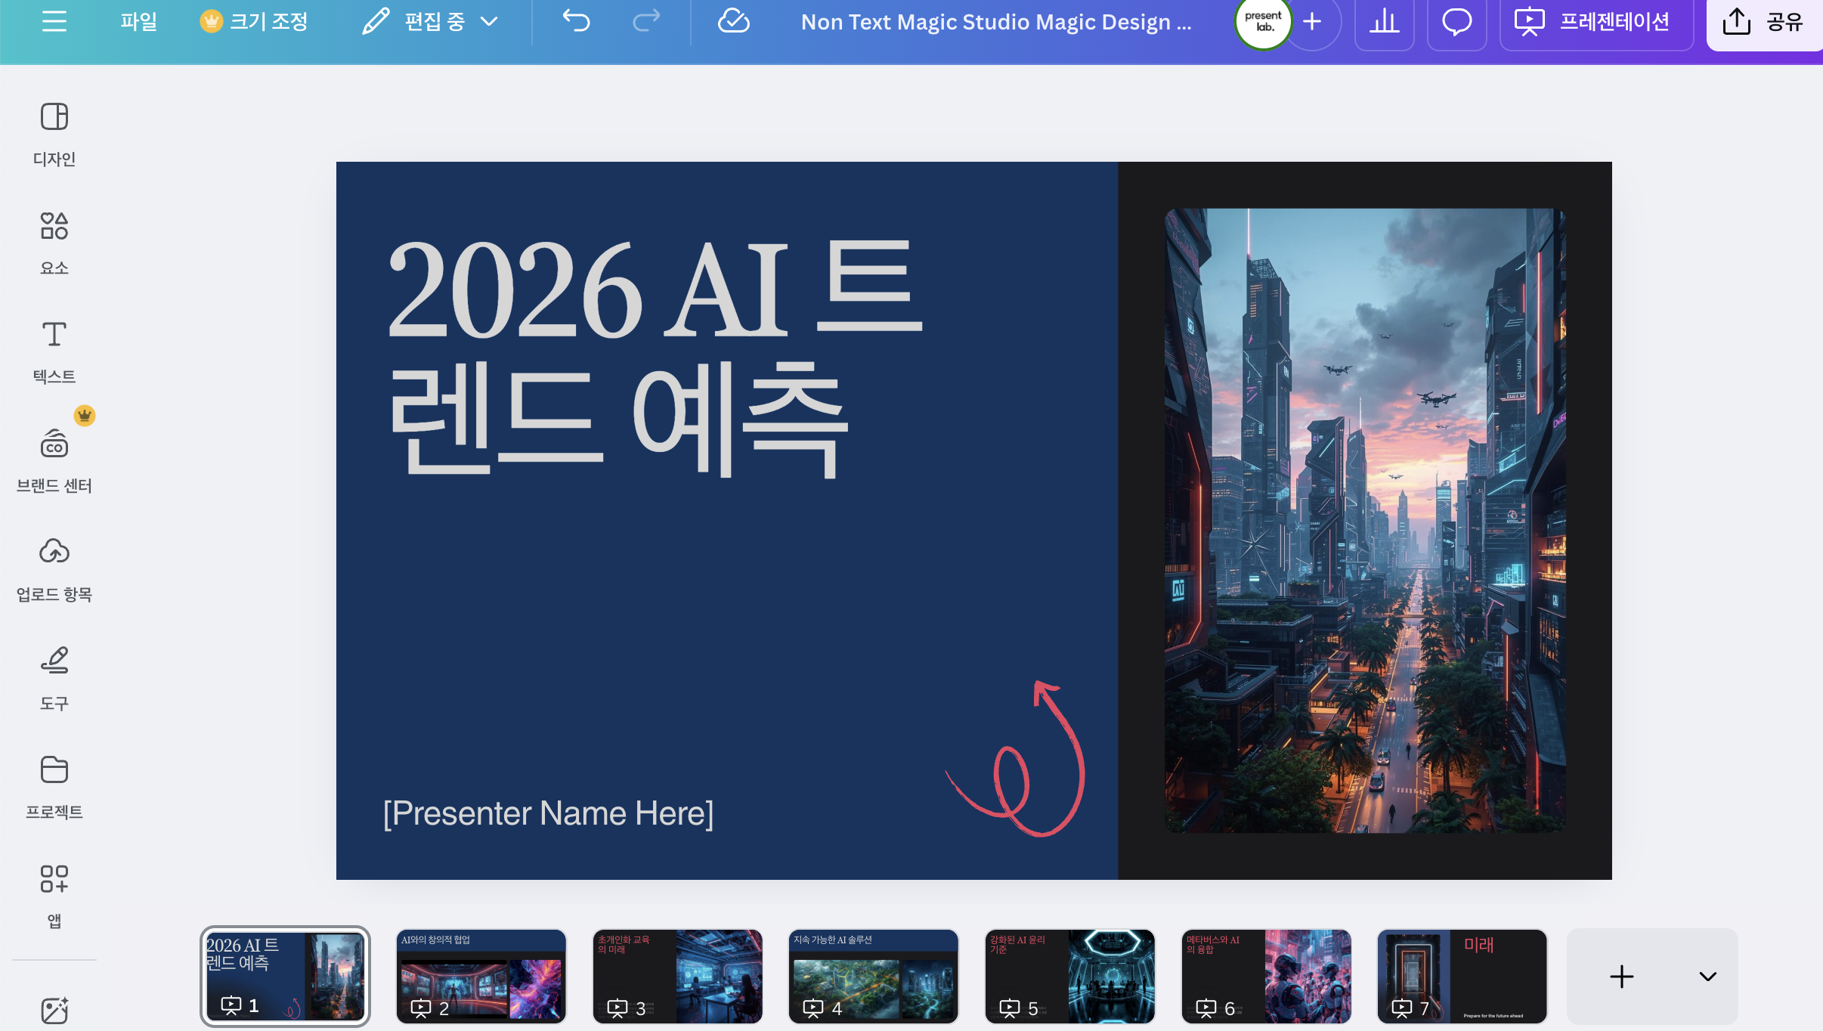Open the comments speech bubble

[1456, 21]
